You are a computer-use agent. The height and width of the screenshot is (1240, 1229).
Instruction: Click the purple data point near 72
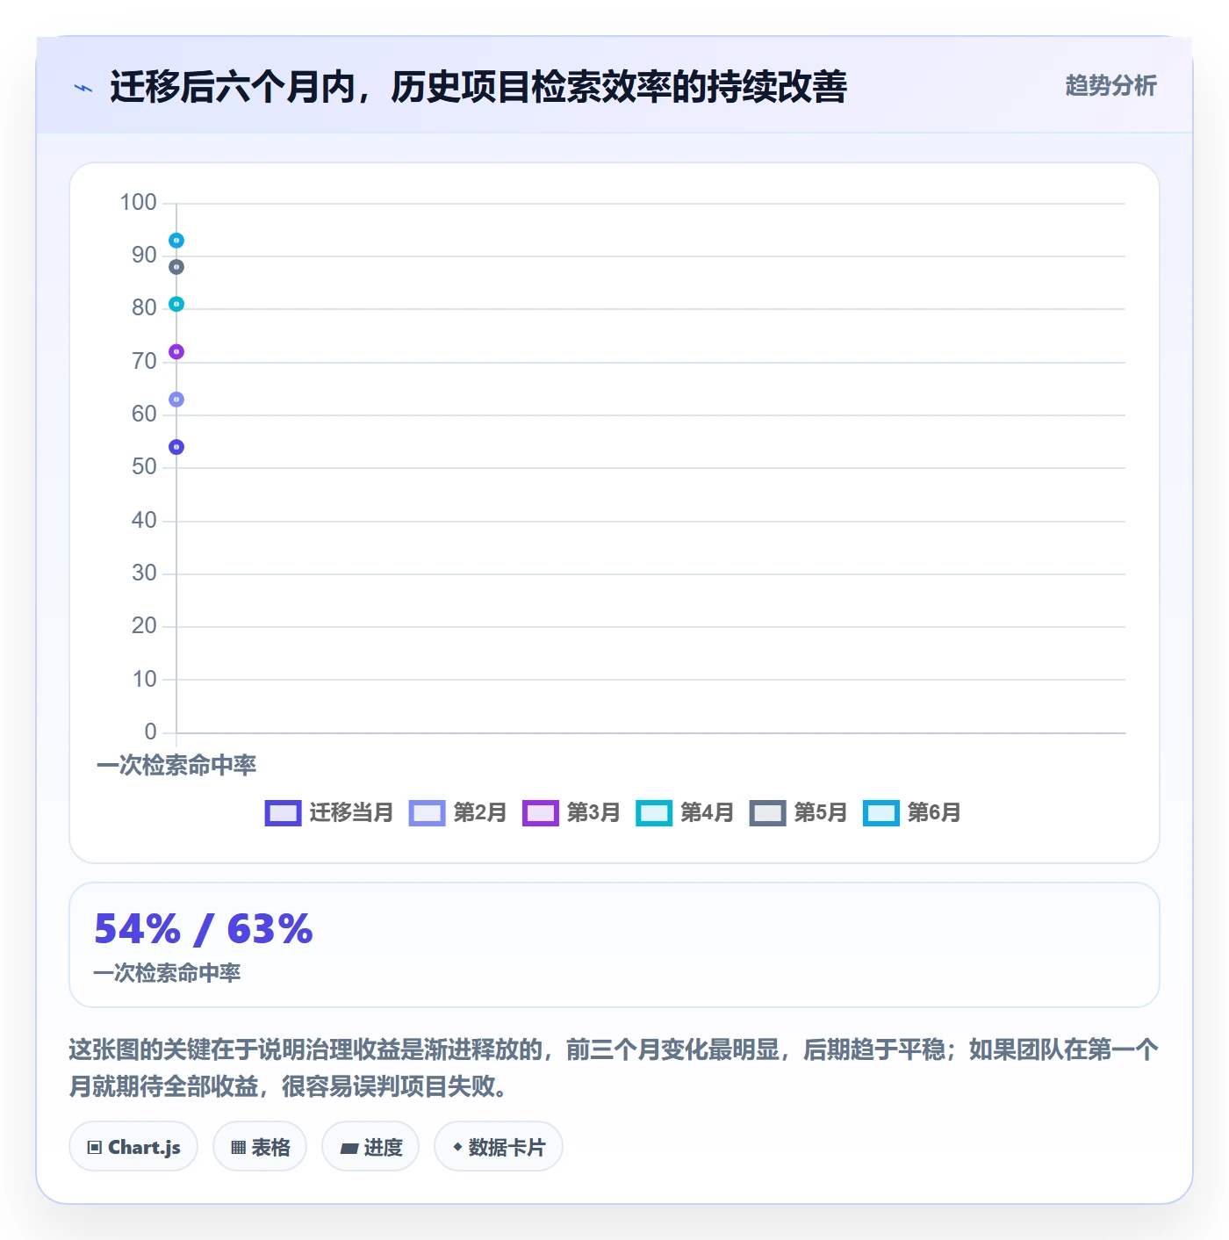176,351
